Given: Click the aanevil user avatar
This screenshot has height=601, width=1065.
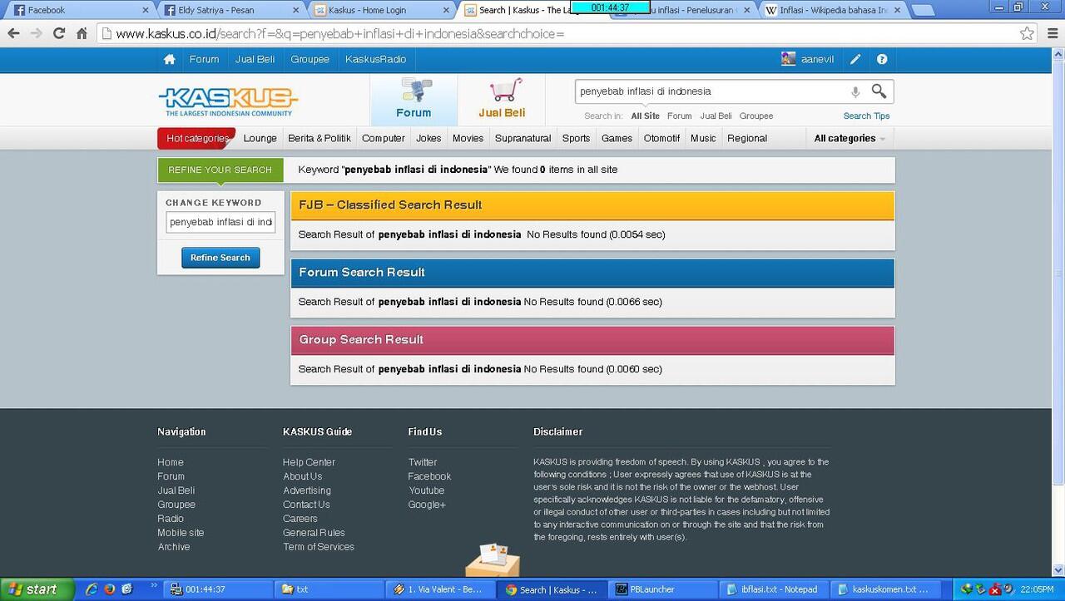Looking at the screenshot, I should click(788, 59).
